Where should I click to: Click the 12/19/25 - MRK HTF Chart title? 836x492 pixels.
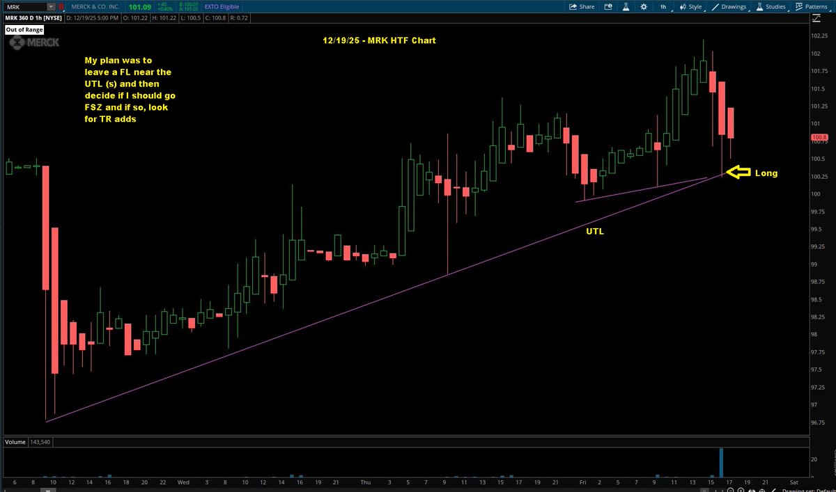tap(379, 41)
